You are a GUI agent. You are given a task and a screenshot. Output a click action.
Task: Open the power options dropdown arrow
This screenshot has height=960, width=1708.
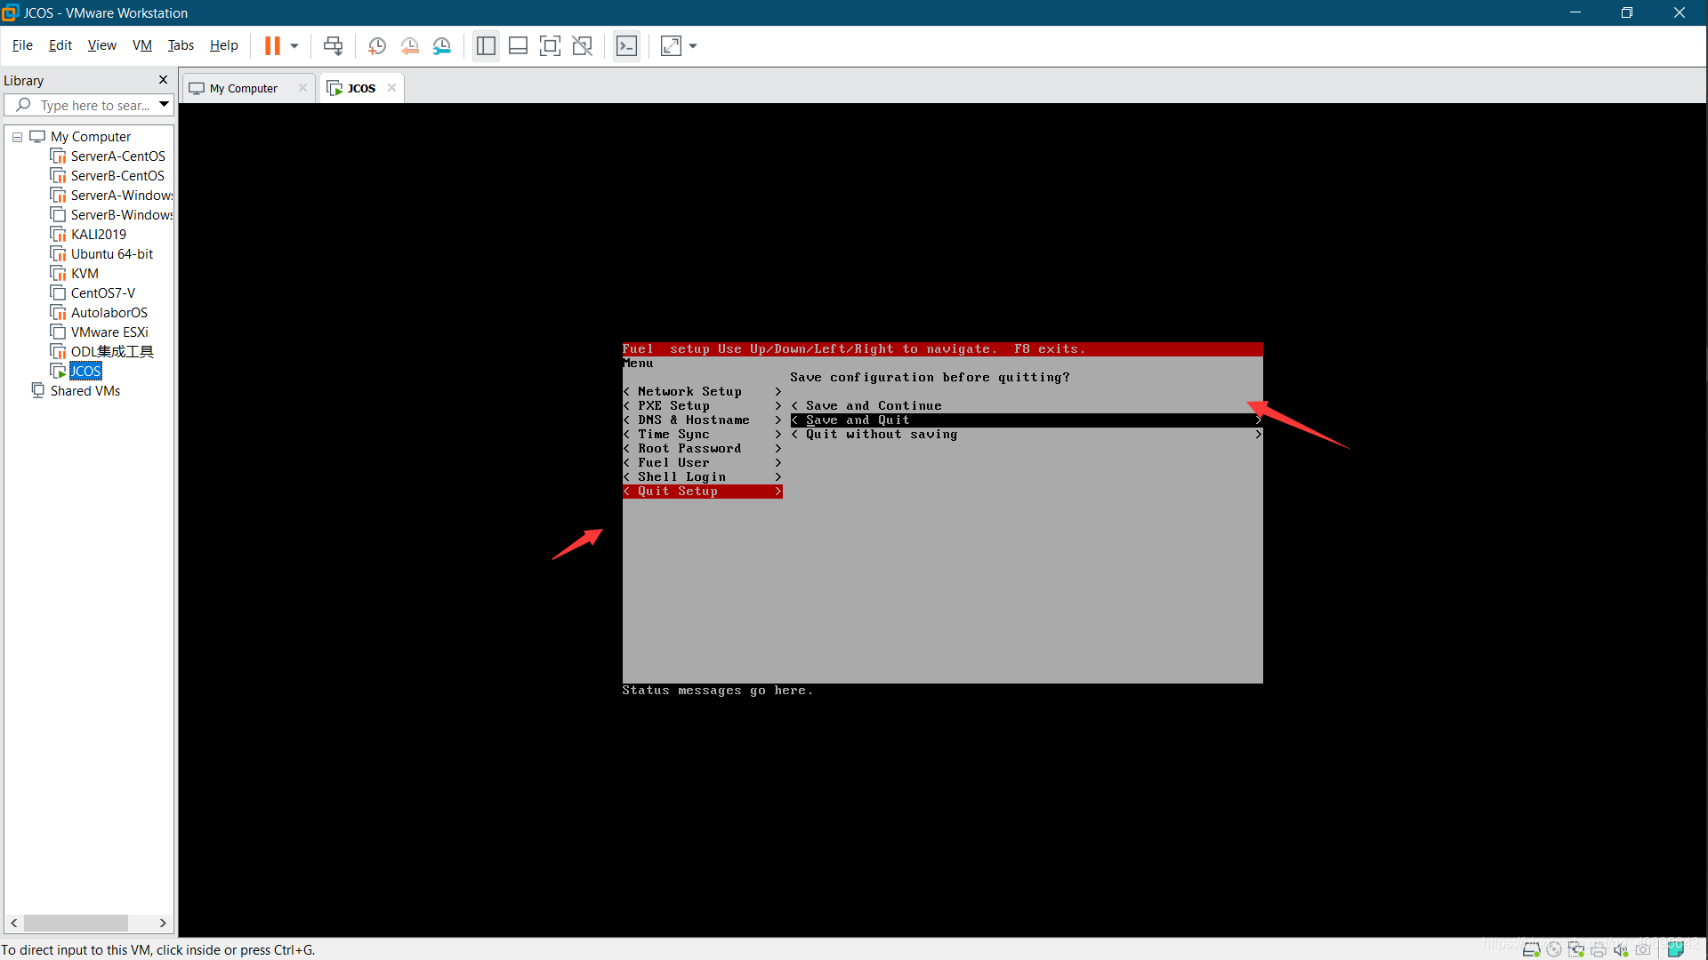click(x=294, y=45)
